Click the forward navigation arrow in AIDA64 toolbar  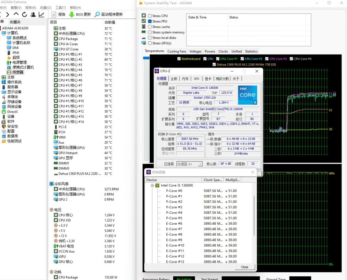8,14
